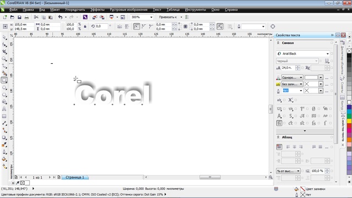Image resolution: width=352 pixels, height=198 pixels.
Task: Open the Файл menu
Action: (x=13, y=10)
